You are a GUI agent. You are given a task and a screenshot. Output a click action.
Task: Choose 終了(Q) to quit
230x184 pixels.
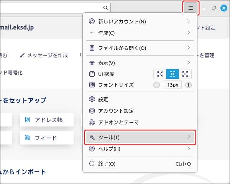pyautogui.click(x=140, y=164)
